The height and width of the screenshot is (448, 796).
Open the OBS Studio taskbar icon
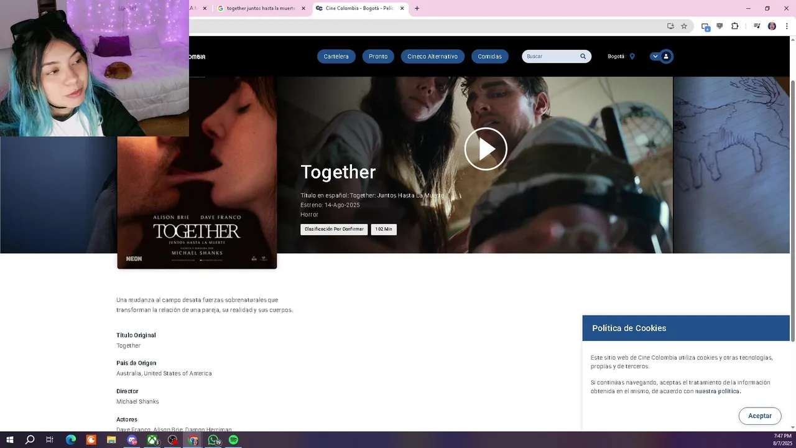click(172, 440)
